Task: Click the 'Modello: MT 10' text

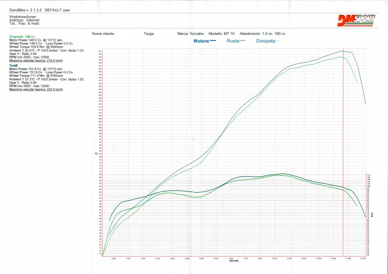Action: click(222, 34)
